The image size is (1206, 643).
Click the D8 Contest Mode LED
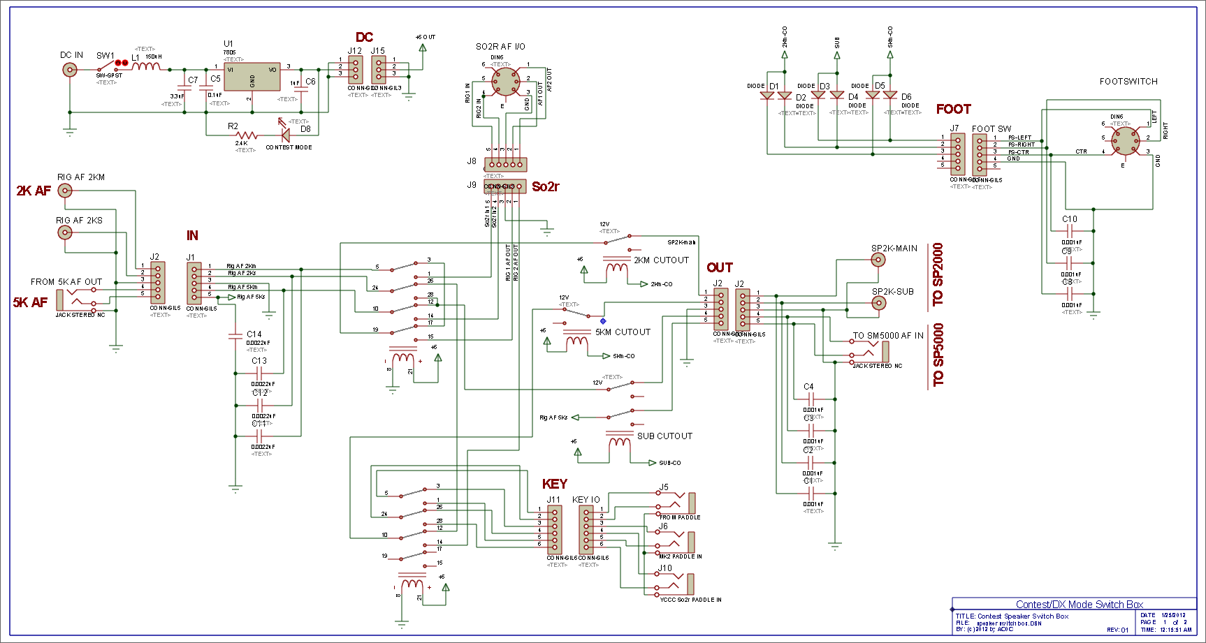(284, 134)
